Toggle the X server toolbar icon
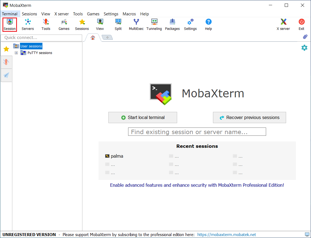The image size is (311, 238). 283,25
